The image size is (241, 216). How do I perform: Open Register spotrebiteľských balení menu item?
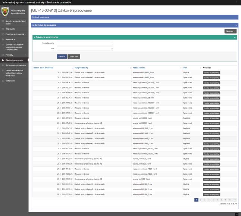click(14, 22)
